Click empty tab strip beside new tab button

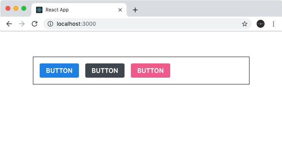pos(209,9)
